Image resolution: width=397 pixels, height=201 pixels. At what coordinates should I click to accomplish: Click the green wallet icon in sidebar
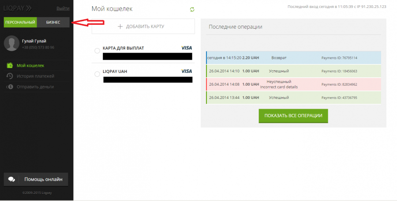(10, 65)
